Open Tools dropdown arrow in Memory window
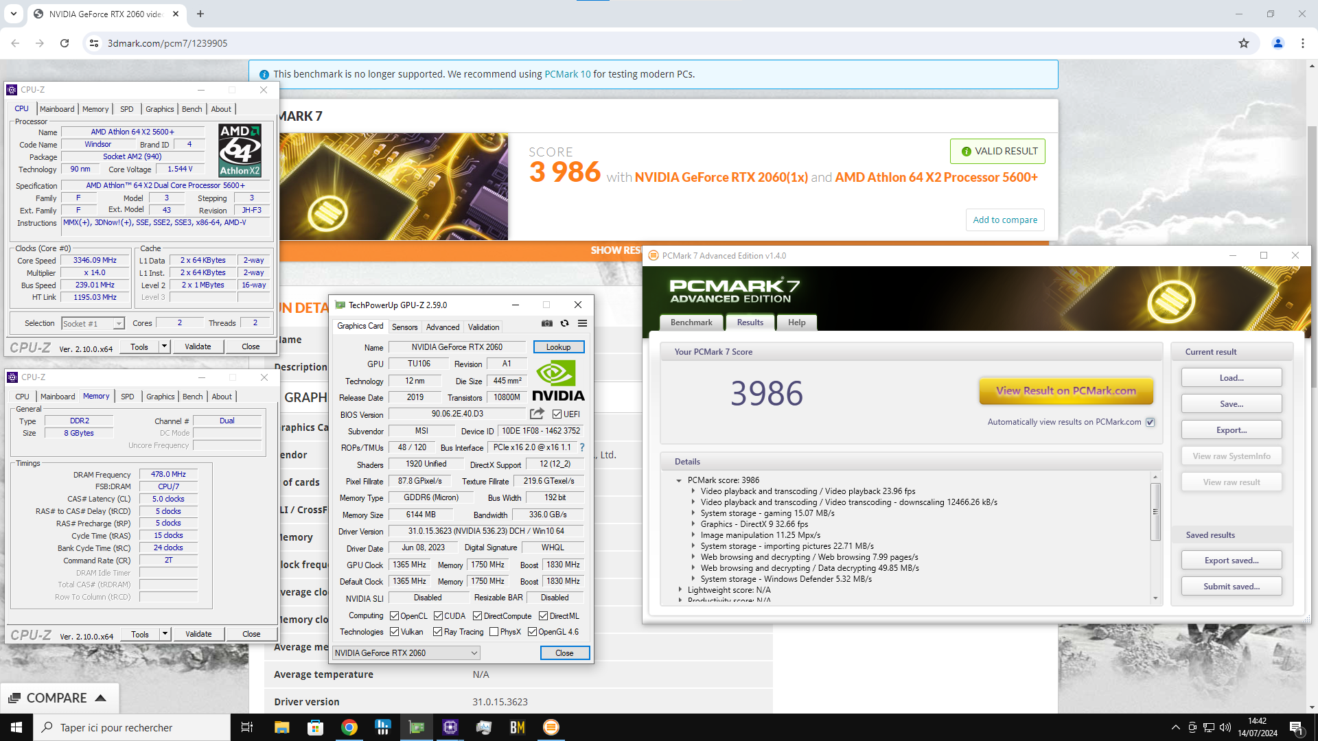 tap(165, 634)
